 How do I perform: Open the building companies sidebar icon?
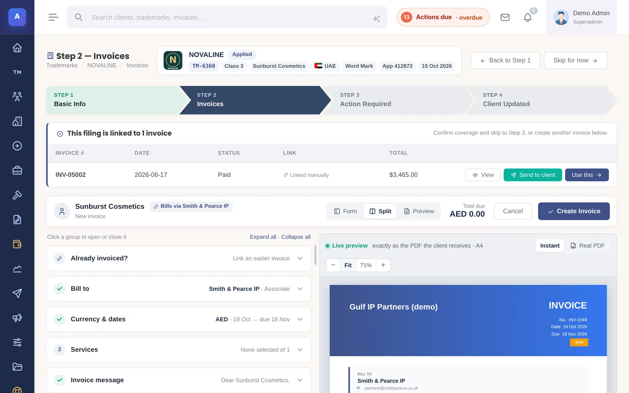coord(17,121)
